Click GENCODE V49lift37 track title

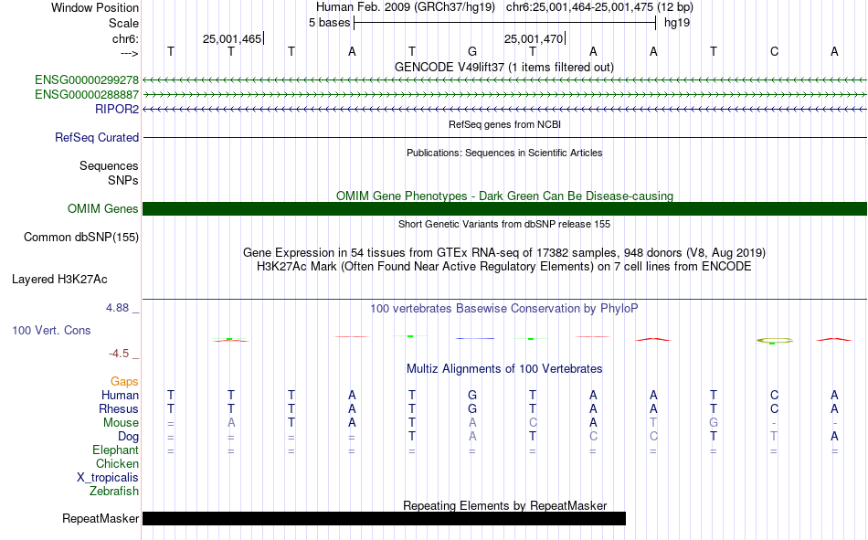pos(504,67)
